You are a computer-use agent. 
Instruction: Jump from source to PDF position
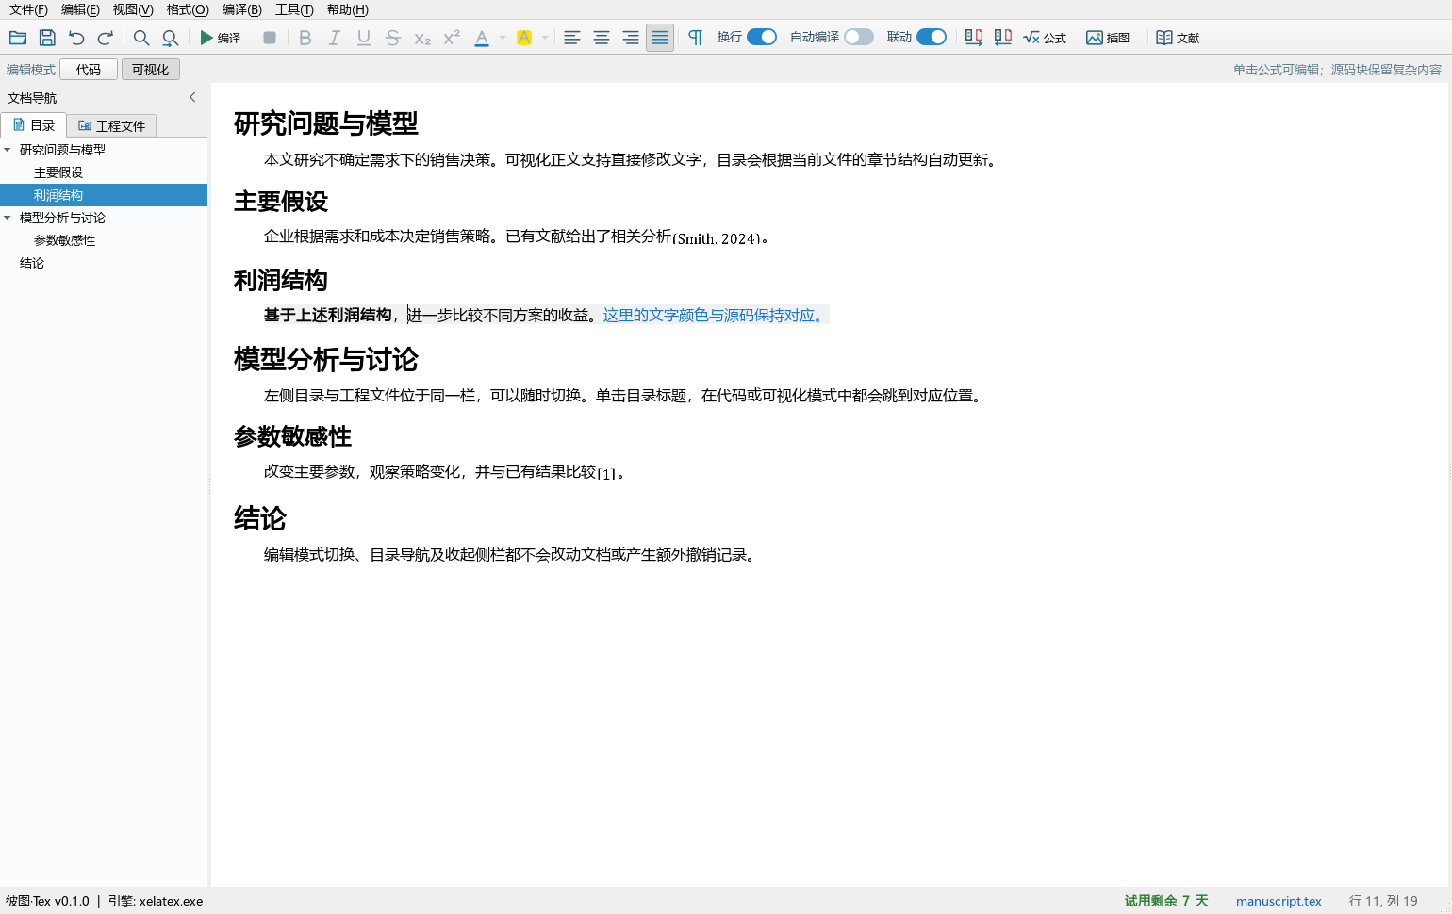974,38
